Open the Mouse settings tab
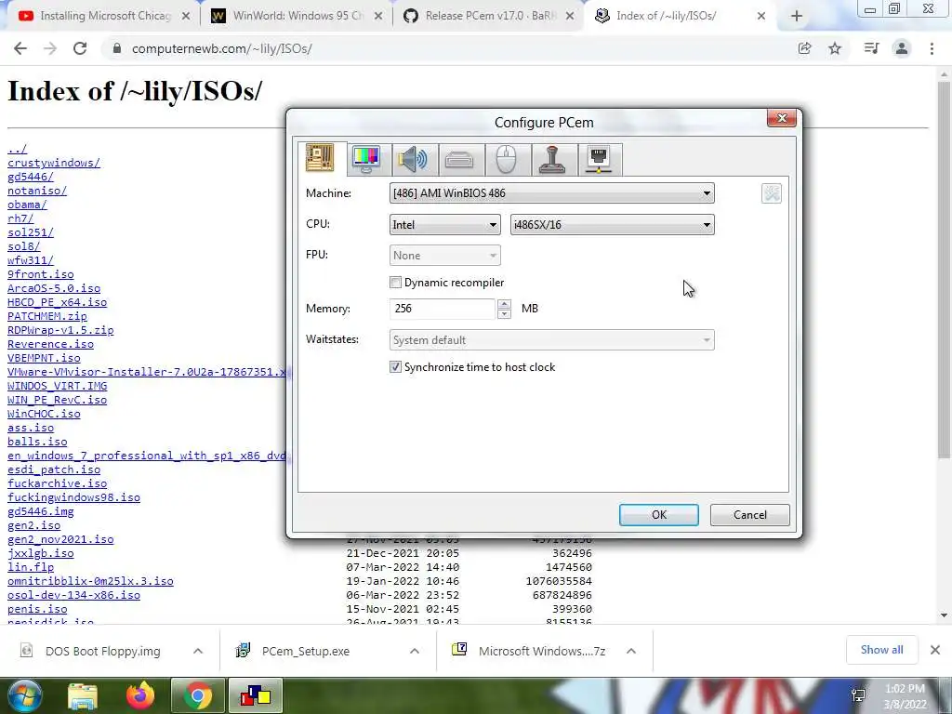 click(x=507, y=160)
